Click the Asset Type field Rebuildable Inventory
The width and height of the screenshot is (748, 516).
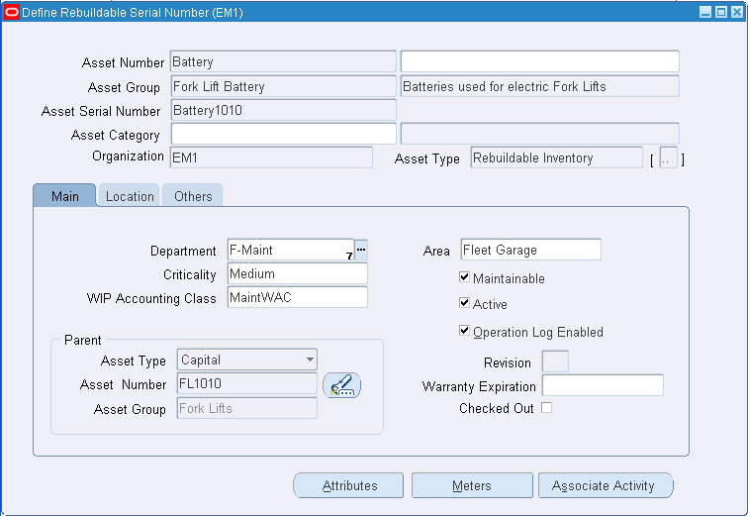(x=557, y=157)
